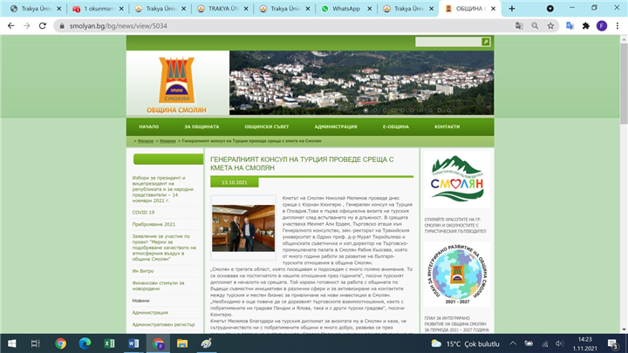Click the article headline about Turkey's consul

point(302,164)
